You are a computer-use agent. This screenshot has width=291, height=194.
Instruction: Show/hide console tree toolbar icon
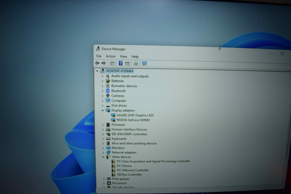click(x=112, y=63)
